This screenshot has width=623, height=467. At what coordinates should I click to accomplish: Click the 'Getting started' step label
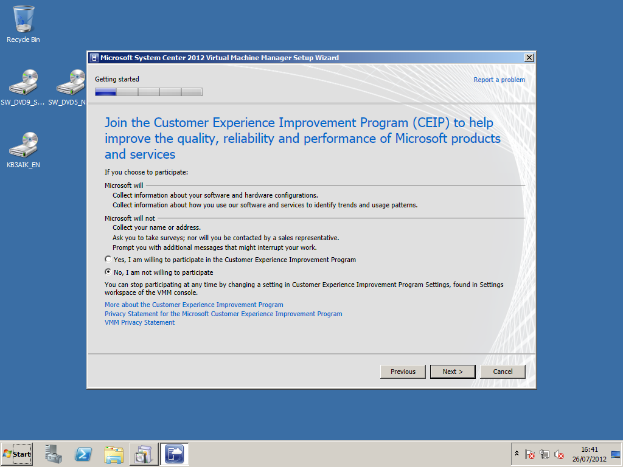click(x=117, y=79)
